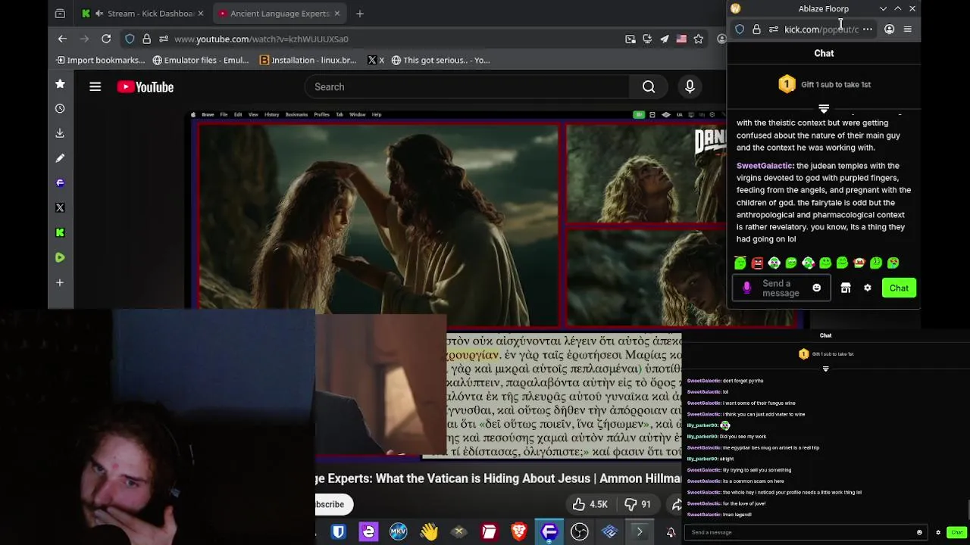Subscribe to the YouTube channel
970x545 pixels.
332,504
